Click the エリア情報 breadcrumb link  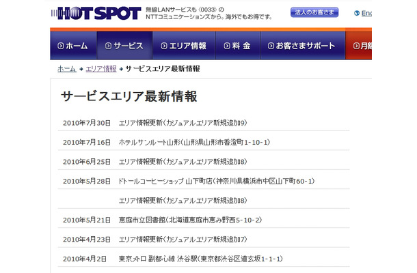[101, 69]
